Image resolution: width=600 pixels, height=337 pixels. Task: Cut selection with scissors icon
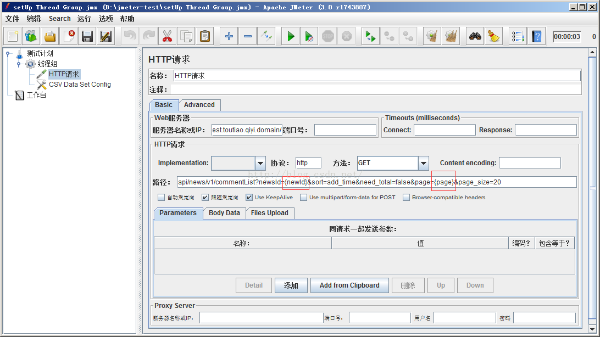(x=167, y=37)
